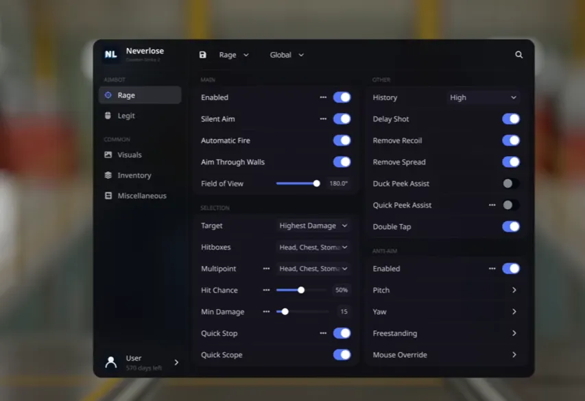Open options dots next to Multipoint
Image resolution: width=585 pixels, height=401 pixels.
(x=266, y=269)
